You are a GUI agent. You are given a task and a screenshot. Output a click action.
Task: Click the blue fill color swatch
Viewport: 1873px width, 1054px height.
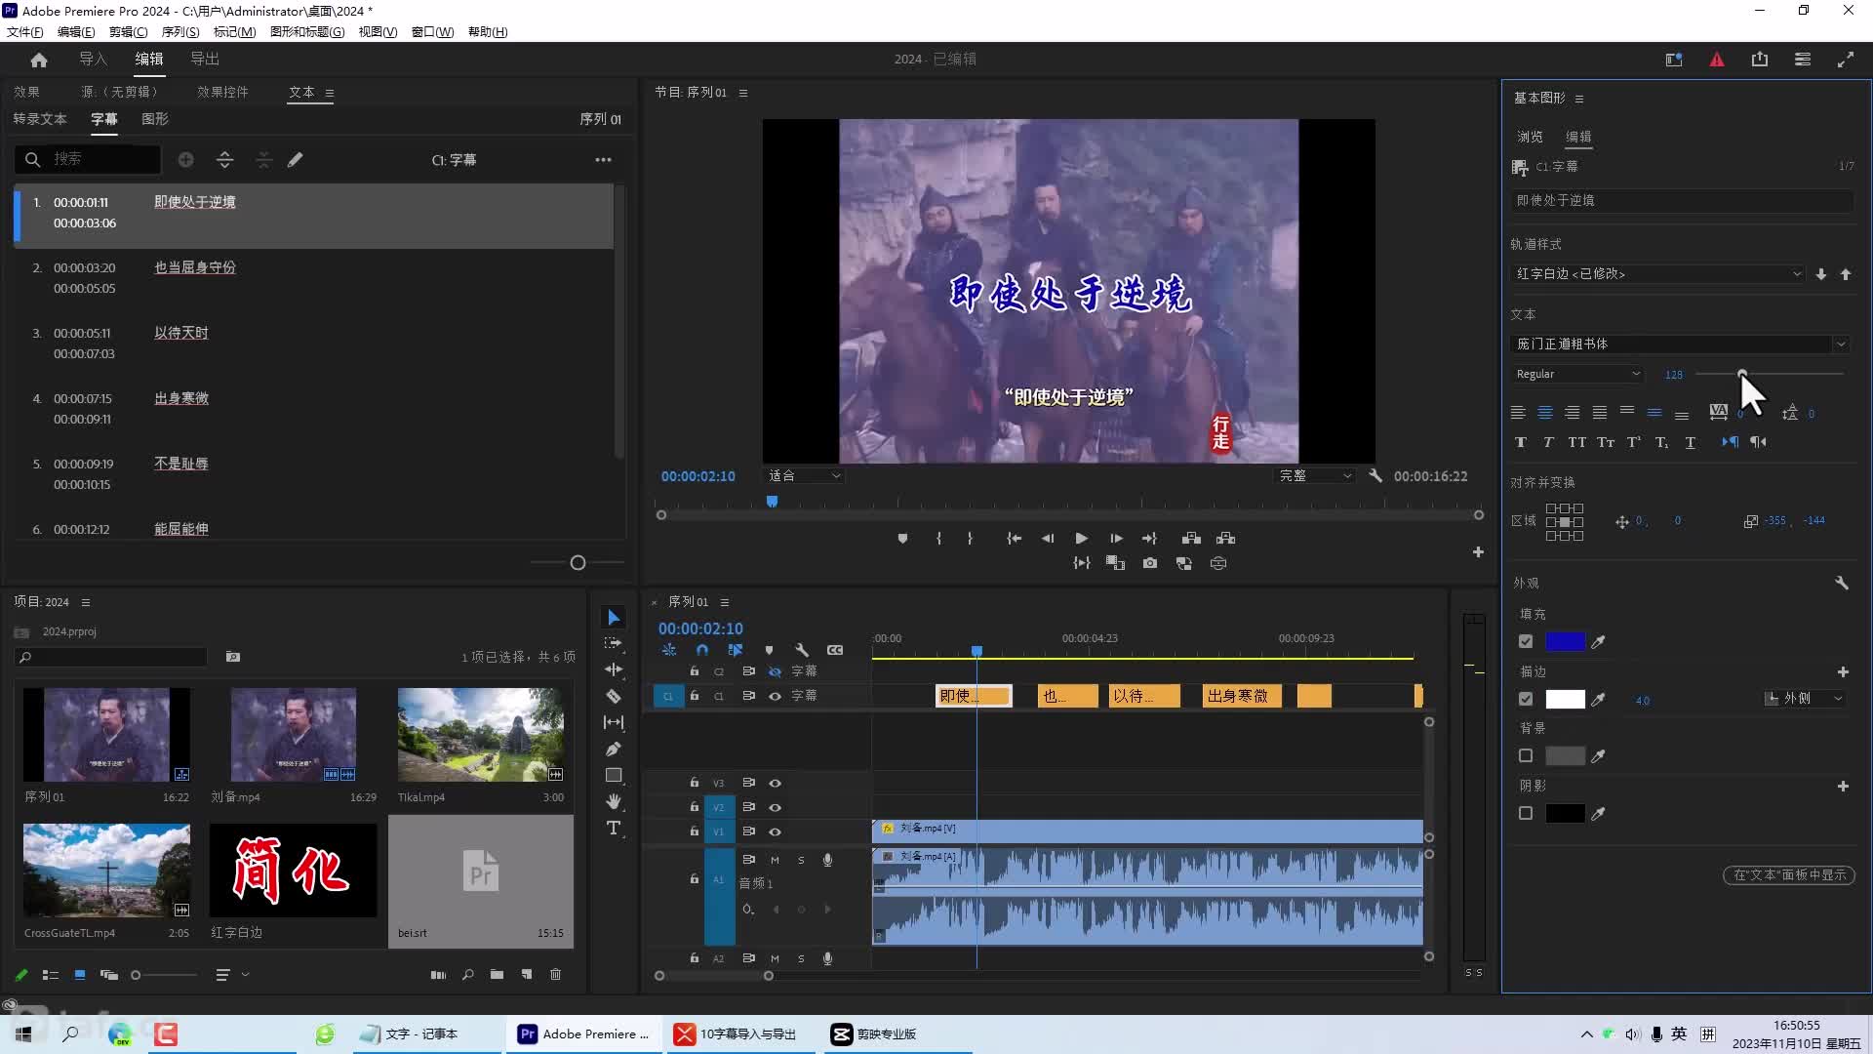[x=1565, y=641]
